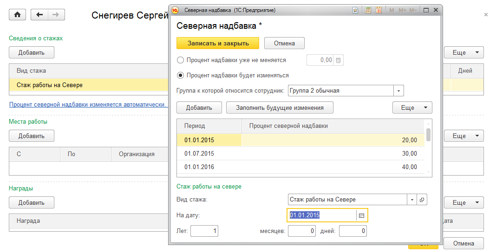The image size is (496, 252).
Task: Open the 'Еще' menu in the dialog
Action: (x=412, y=107)
